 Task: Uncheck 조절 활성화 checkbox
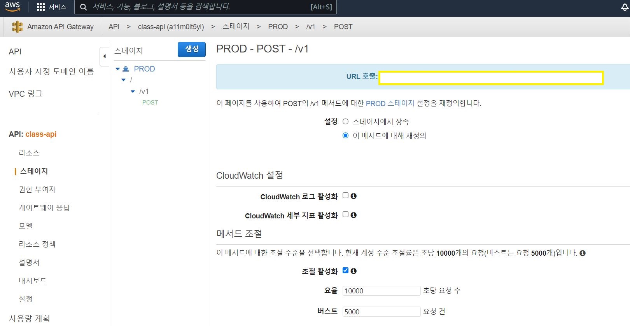click(x=345, y=270)
